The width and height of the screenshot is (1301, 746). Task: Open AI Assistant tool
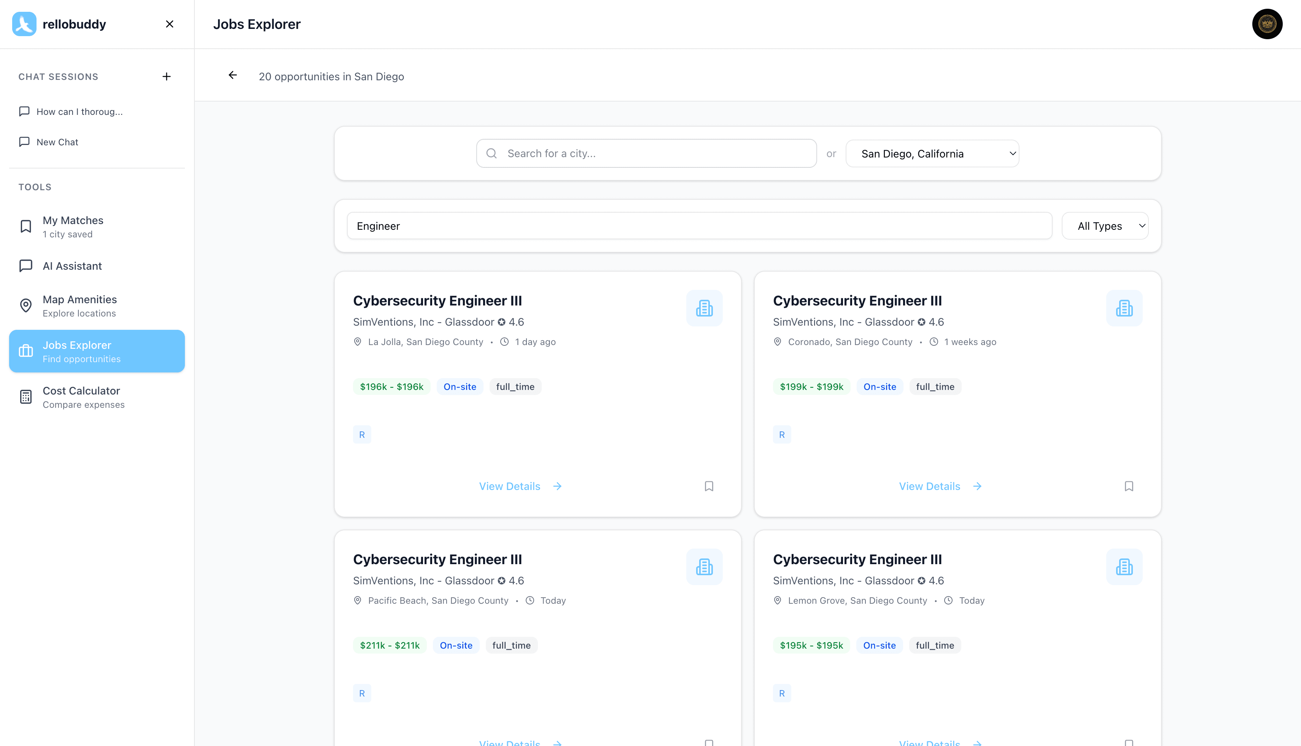(72, 266)
